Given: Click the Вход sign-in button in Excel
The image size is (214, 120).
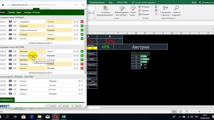Looking at the screenshot, I should tap(194, 2).
